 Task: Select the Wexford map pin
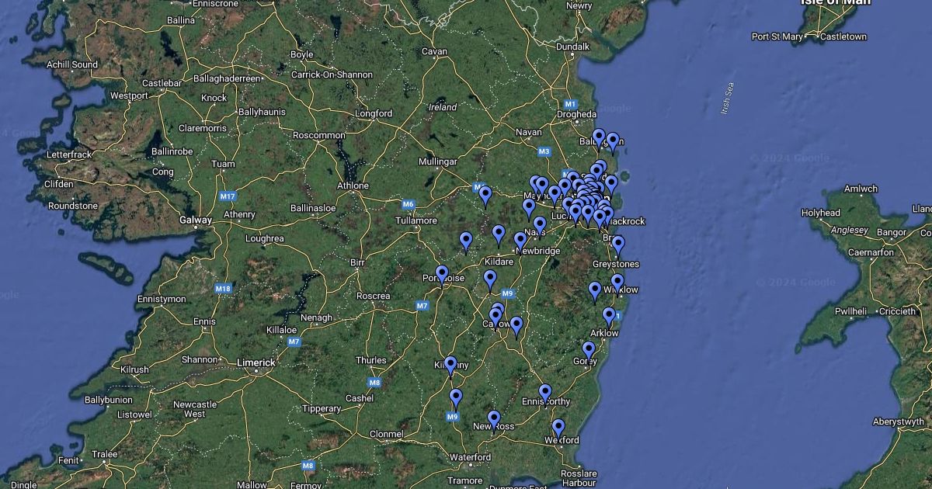coord(558,428)
